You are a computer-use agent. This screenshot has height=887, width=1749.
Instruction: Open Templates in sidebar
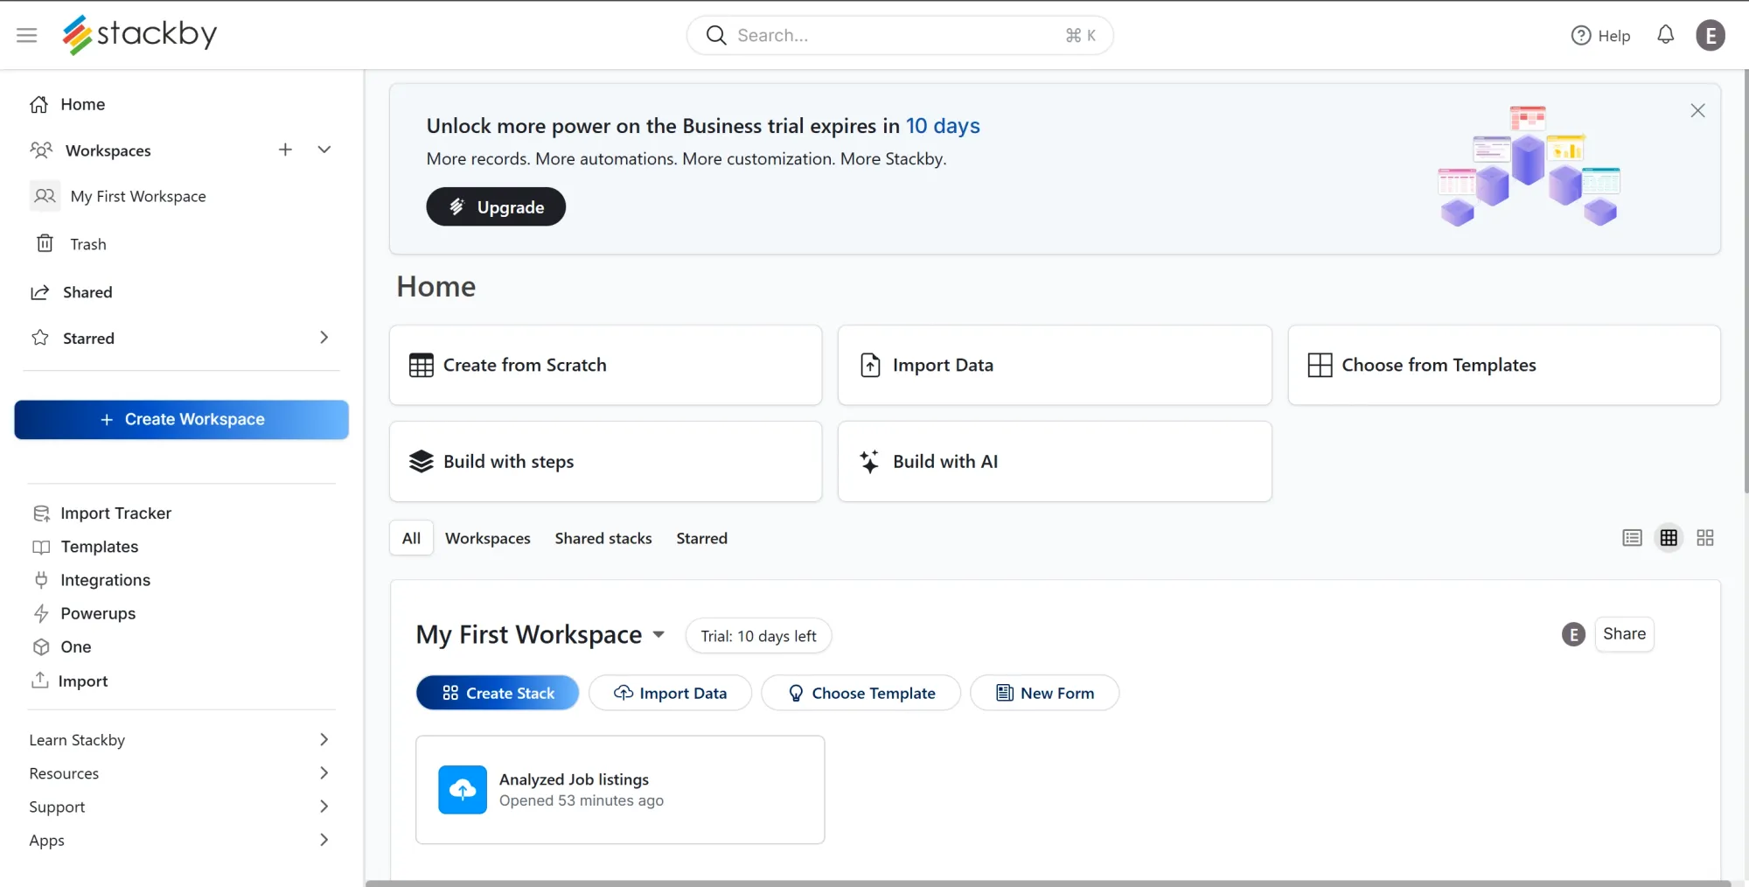[x=100, y=547]
